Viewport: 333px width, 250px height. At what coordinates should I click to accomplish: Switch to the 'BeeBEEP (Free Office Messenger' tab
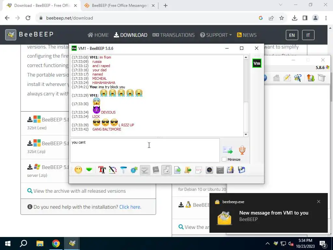pyautogui.click(x=120, y=6)
